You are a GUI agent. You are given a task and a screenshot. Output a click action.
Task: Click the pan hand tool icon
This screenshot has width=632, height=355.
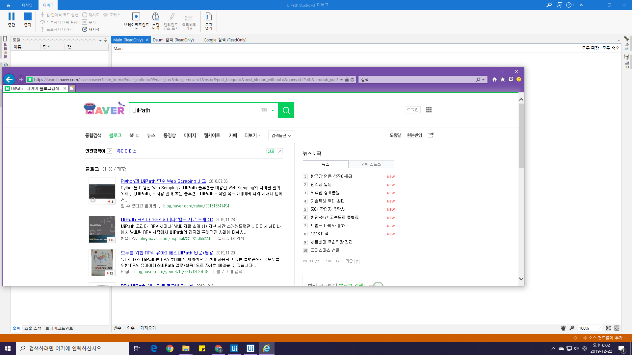563,328
